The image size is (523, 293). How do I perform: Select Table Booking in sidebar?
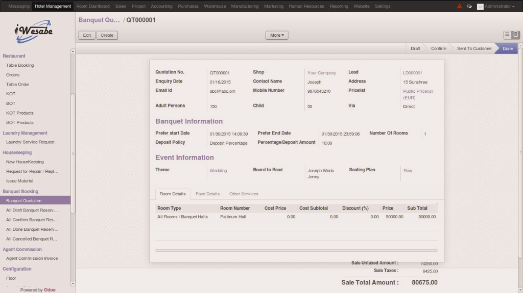(x=20, y=65)
